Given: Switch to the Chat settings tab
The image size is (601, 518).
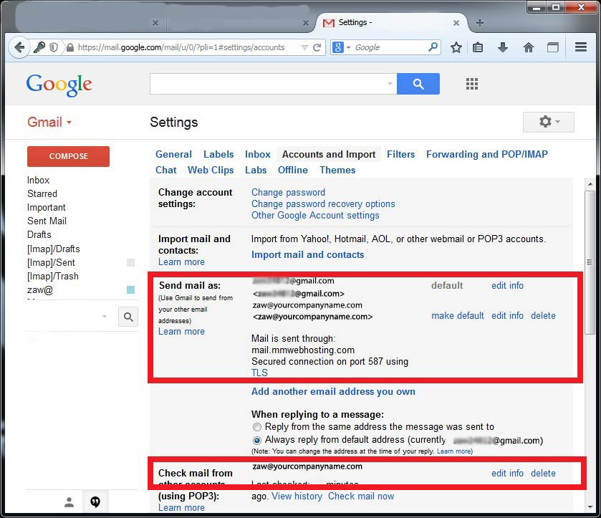Looking at the screenshot, I should coord(165,170).
